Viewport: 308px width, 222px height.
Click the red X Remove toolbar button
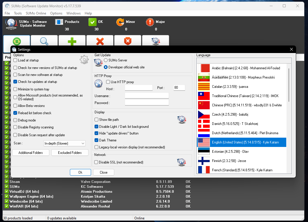100,41
